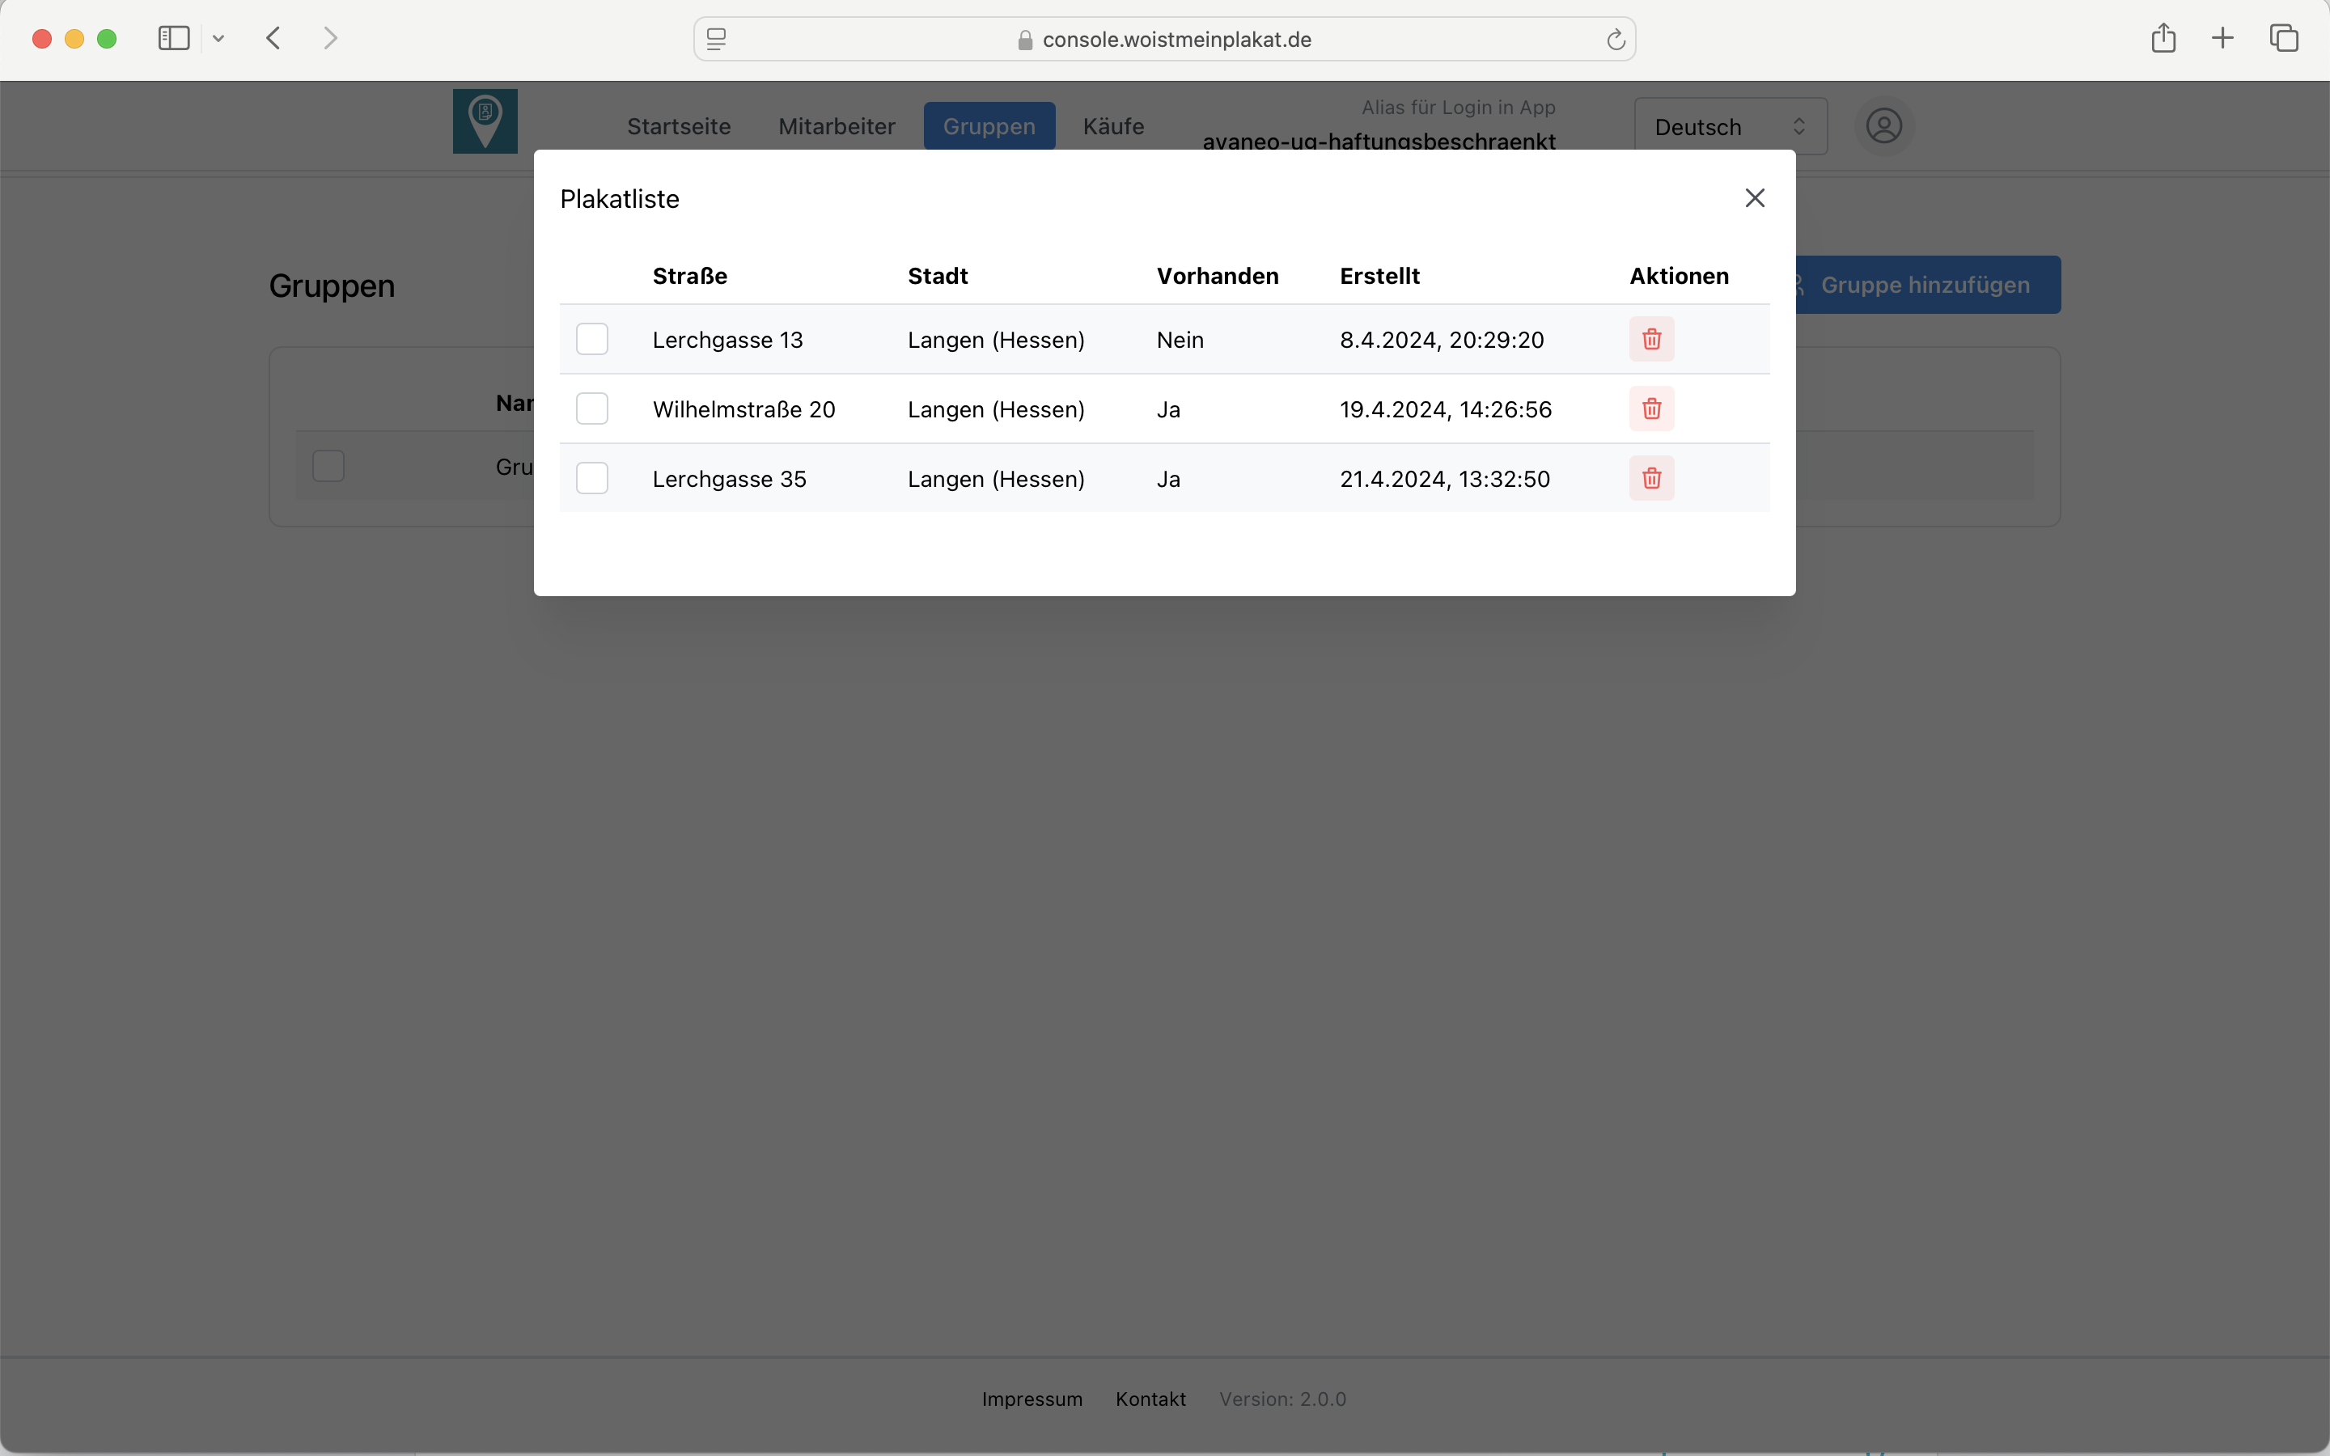Screen dimensions: 2330x1456
Task: Open the user profile icon
Action: 1883,126
